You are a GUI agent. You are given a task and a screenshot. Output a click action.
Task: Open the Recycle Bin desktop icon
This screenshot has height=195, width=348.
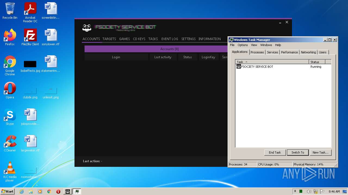pyautogui.click(x=10, y=11)
